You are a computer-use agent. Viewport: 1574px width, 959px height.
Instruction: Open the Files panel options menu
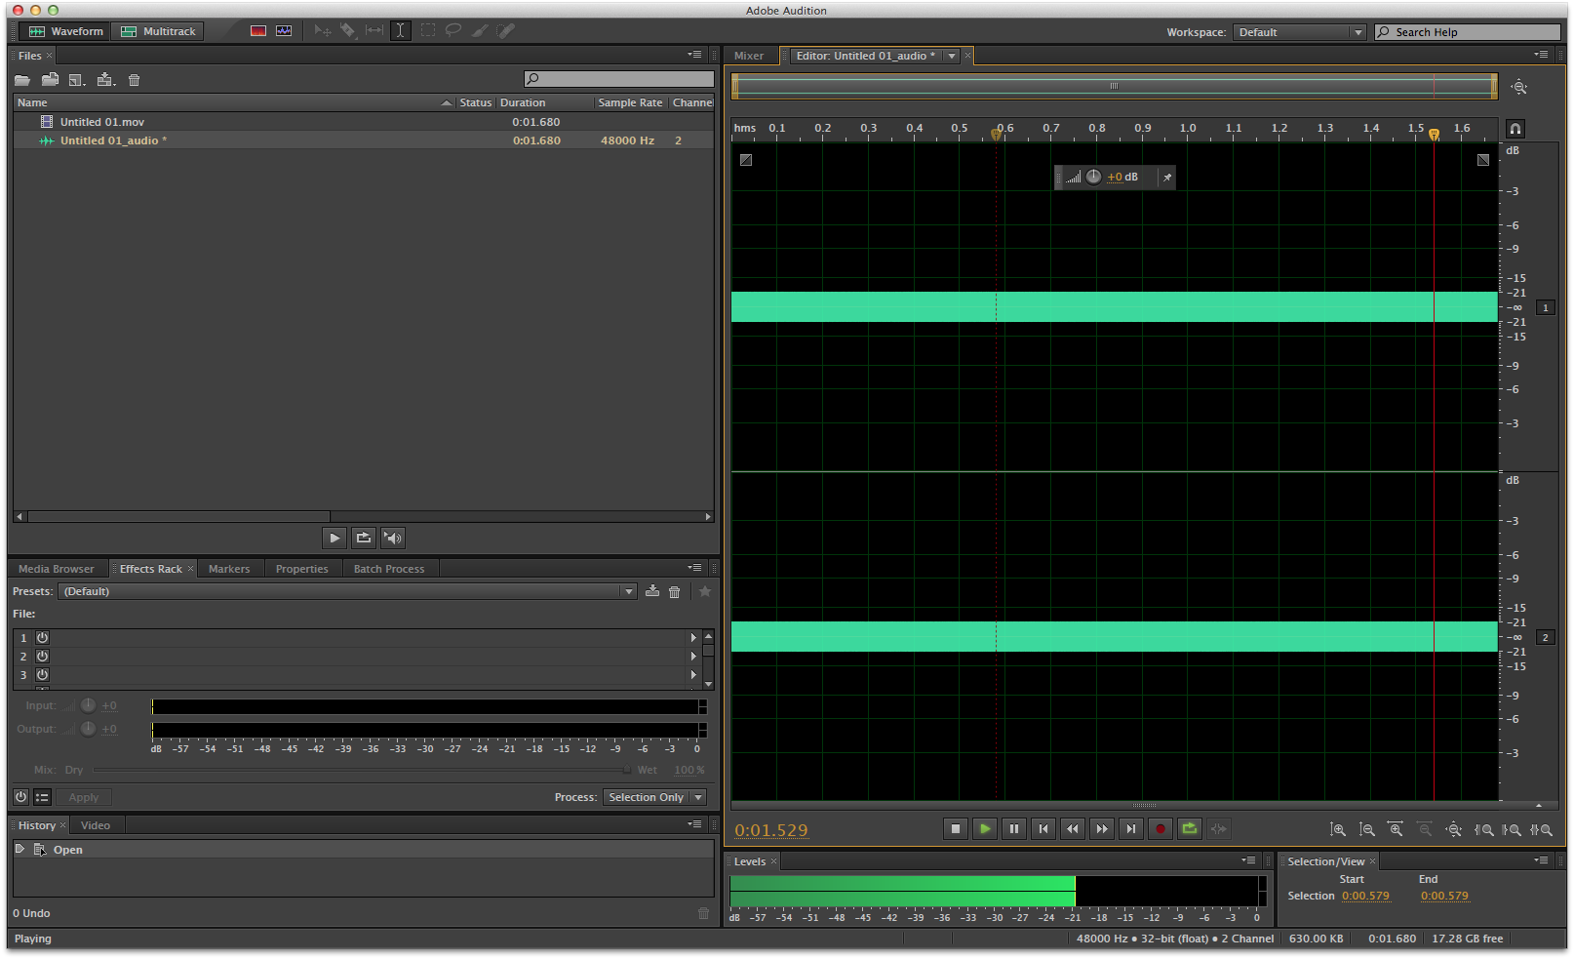click(x=694, y=55)
